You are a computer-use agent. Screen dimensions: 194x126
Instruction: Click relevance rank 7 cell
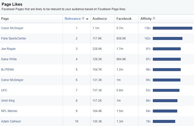pyautogui.click(x=77, y=90)
